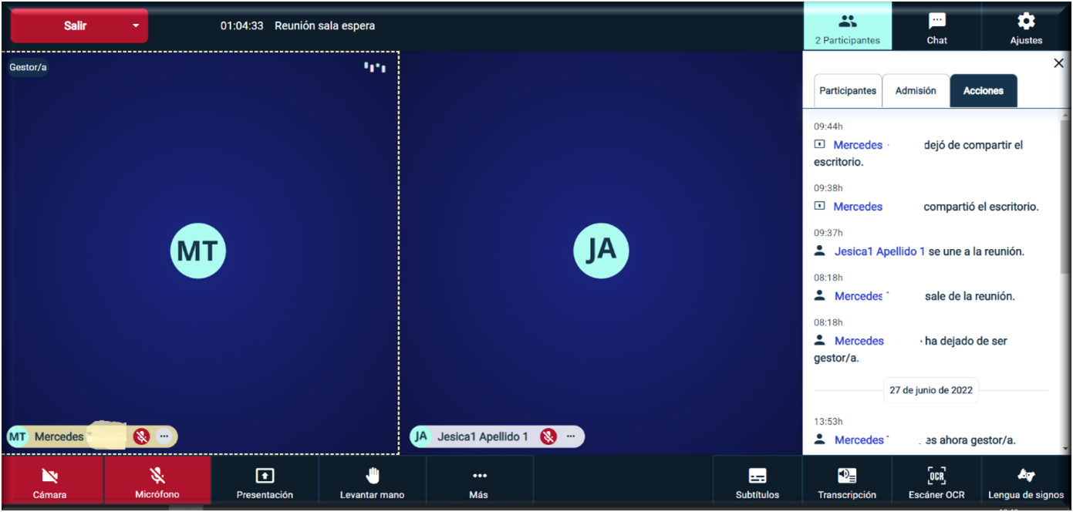Open Jesica1 Apellido 1 tile options menu
This screenshot has height=512, width=1073.
571,436
